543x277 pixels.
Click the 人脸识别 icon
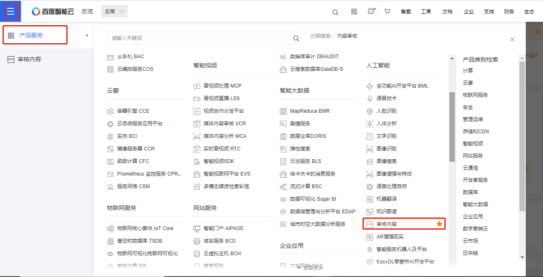click(x=370, y=111)
